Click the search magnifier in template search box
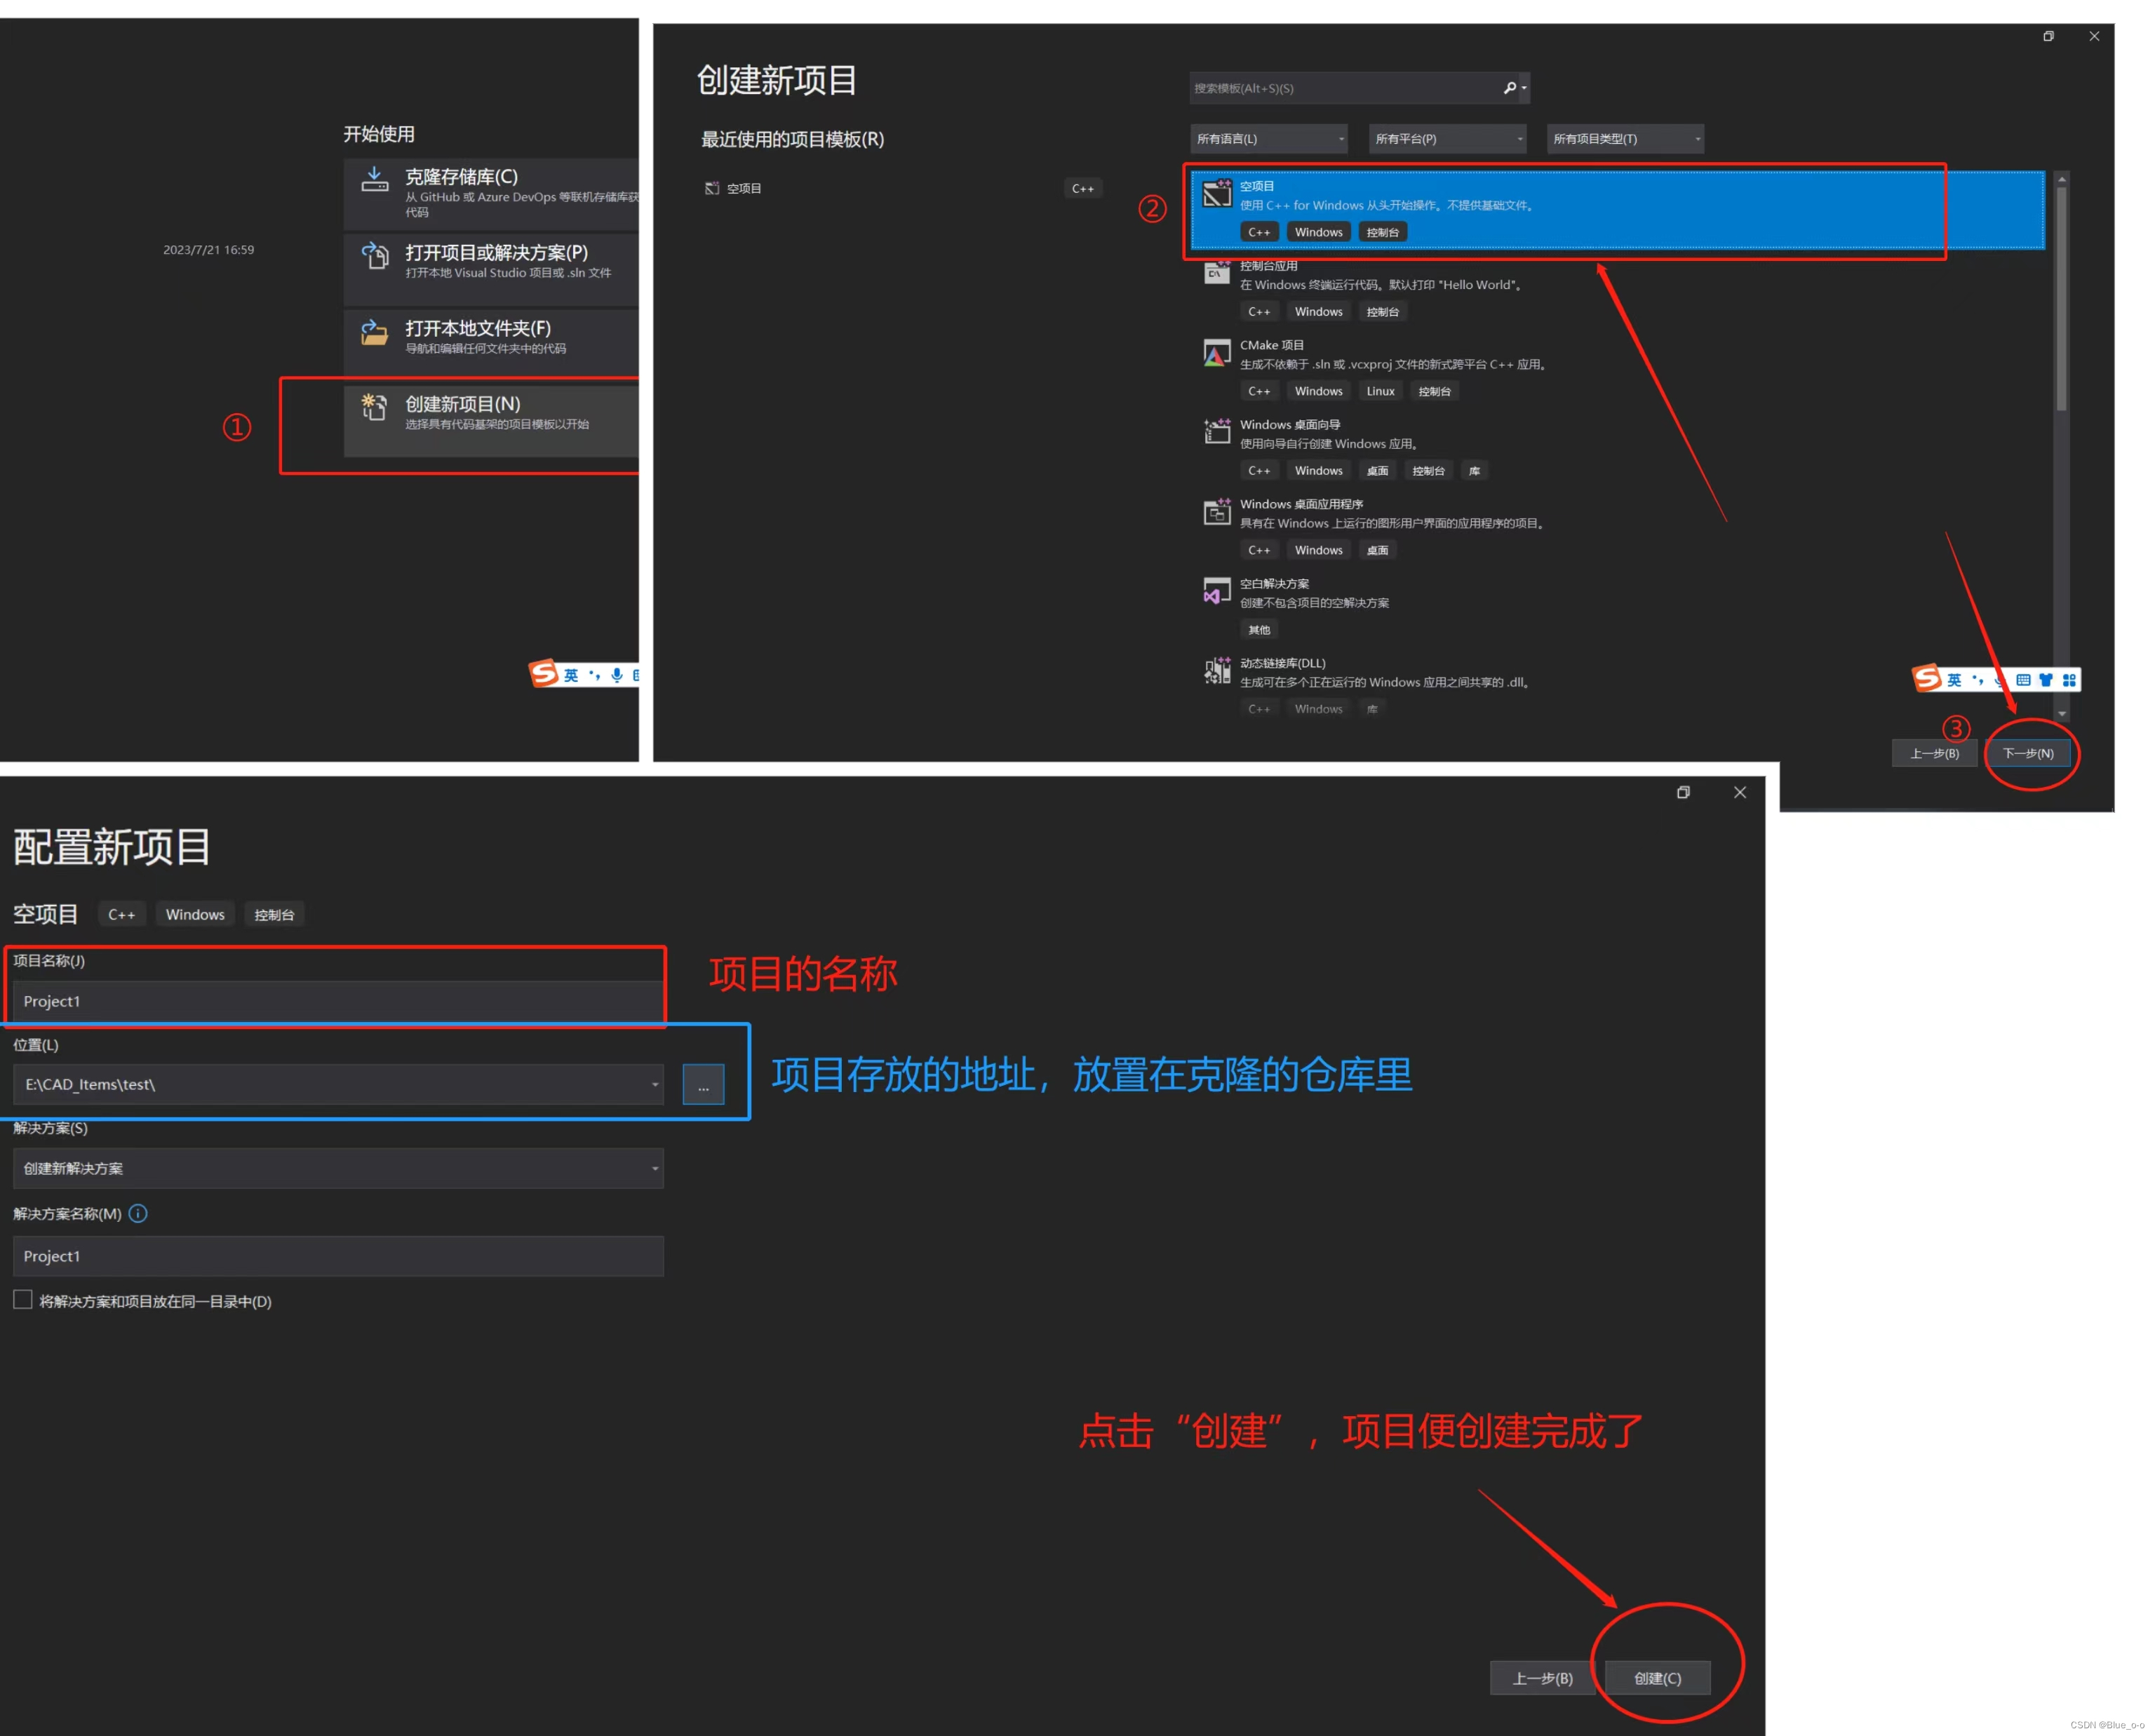This screenshot has height=1736, width=2155. tap(1509, 88)
